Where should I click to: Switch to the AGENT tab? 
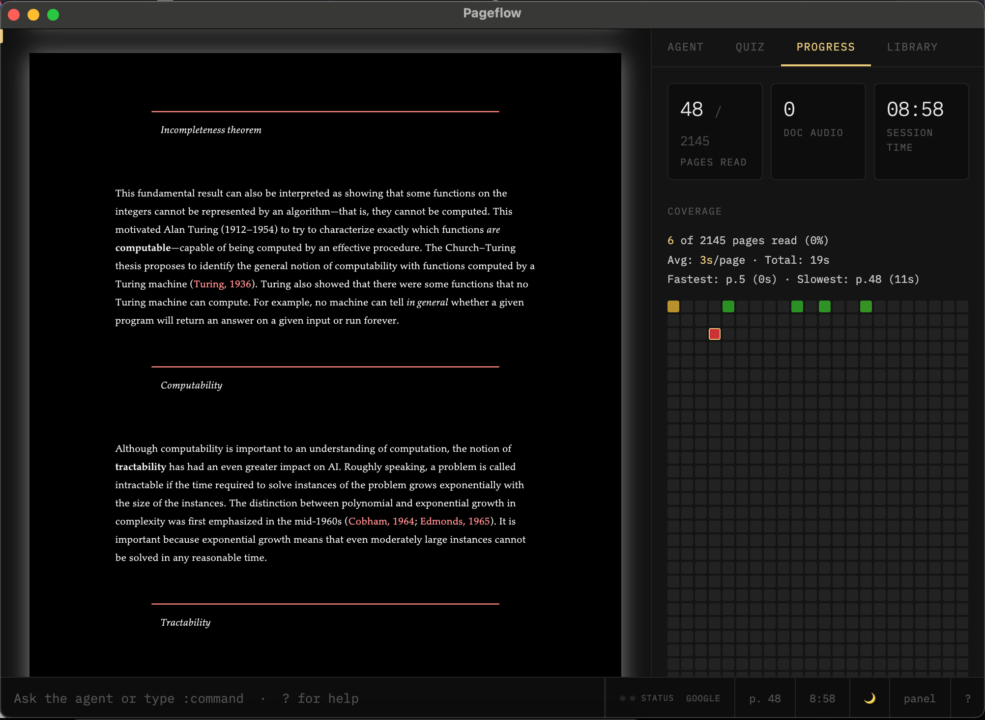[x=685, y=47]
